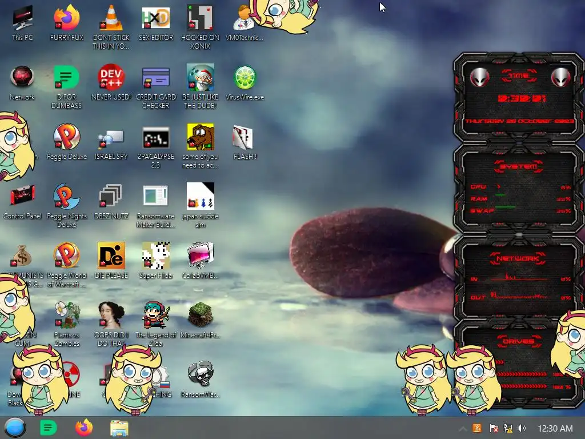Viewport: 585px width, 439px height.
Task: Select the CollabVMB... monitor icon
Action: tap(201, 261)
